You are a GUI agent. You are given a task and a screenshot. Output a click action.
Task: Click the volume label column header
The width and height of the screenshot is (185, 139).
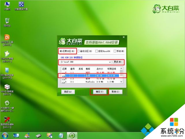point(88,69)
